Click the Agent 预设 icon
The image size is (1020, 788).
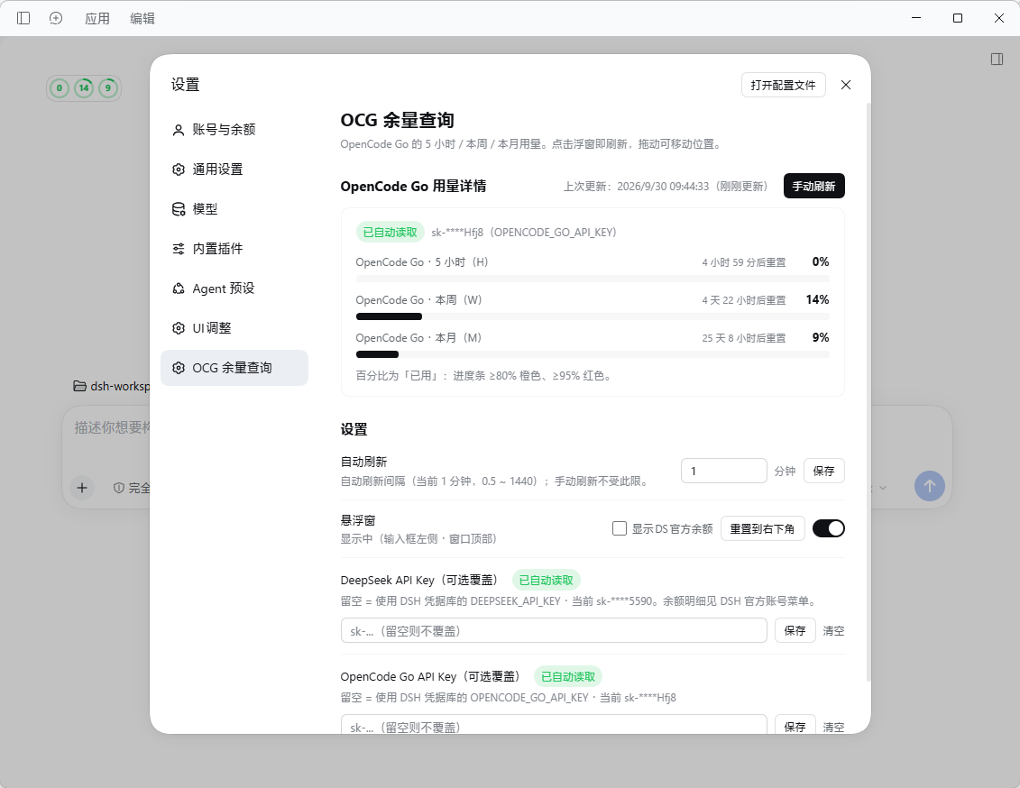[x=179, y=289]
